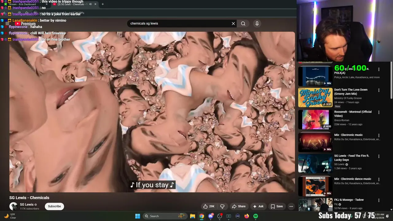The width and height of the screenshot is (393, 221).
Task: Play Ministry of Funky Groove thumbnail
Action: pos(315,97)
